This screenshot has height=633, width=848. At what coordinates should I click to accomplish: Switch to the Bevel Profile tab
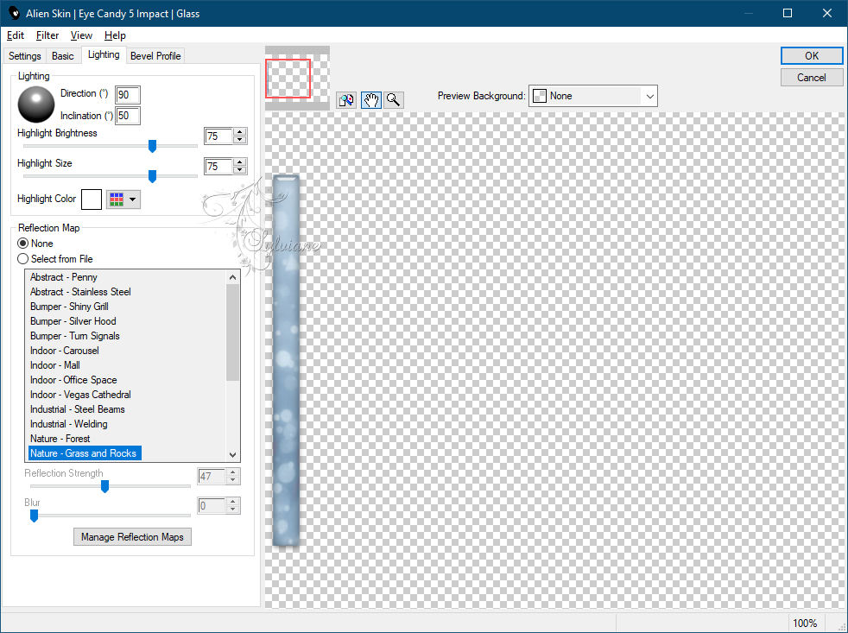pos(155,56)
